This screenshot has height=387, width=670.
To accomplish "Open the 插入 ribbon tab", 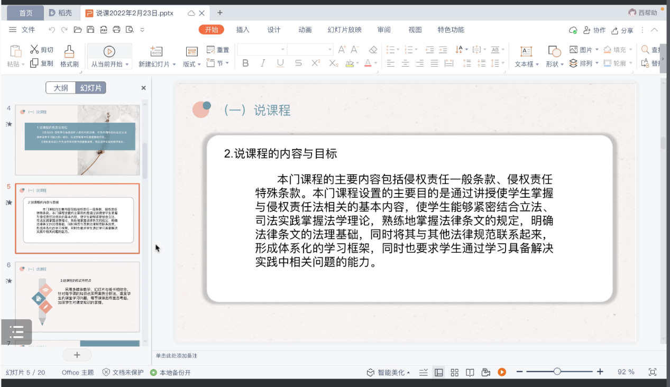I will tap(243, 30).
